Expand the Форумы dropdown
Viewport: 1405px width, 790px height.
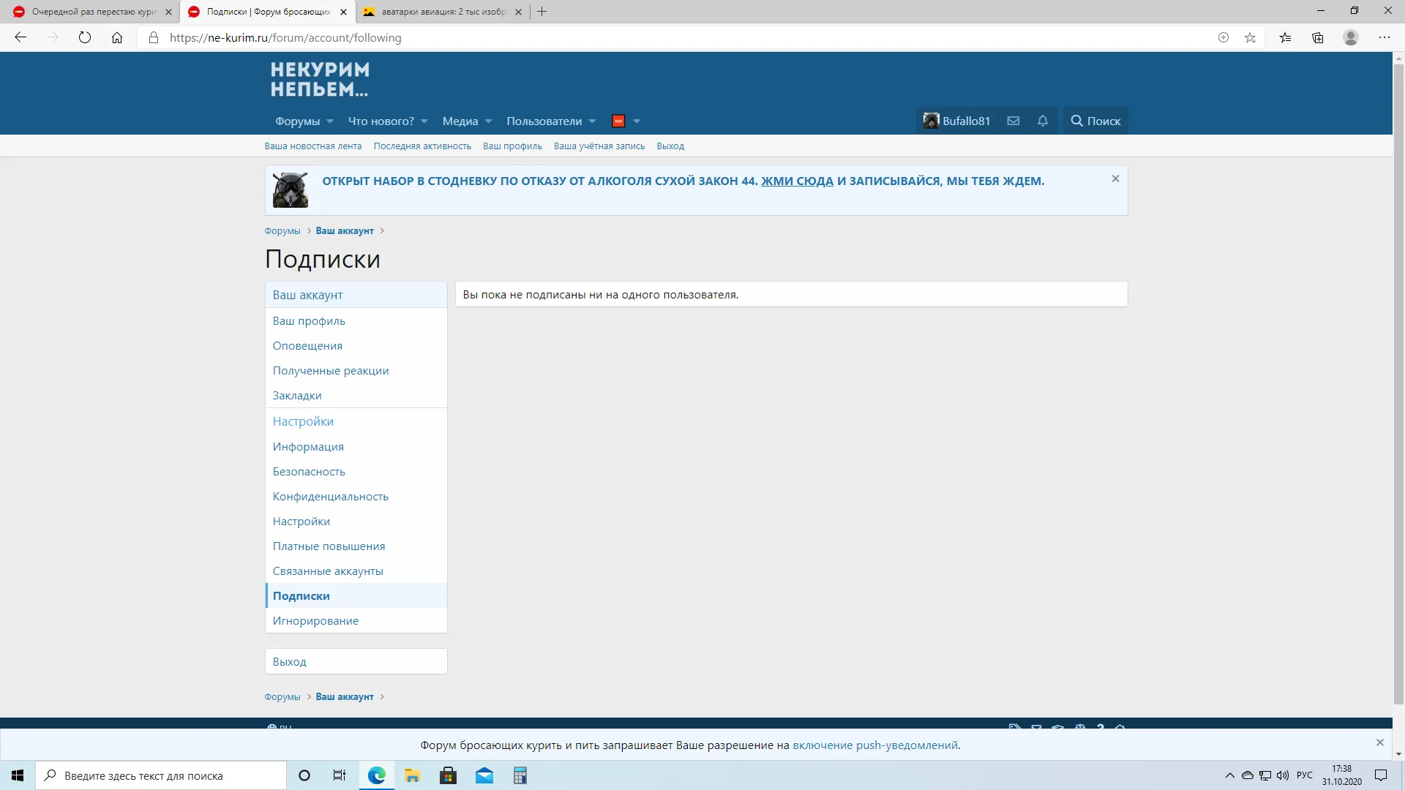299,121
